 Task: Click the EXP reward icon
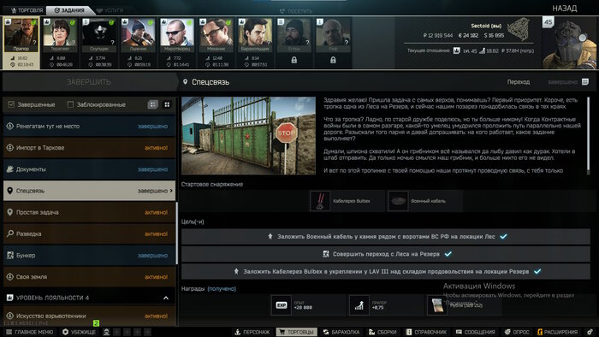tap(282, 305)
